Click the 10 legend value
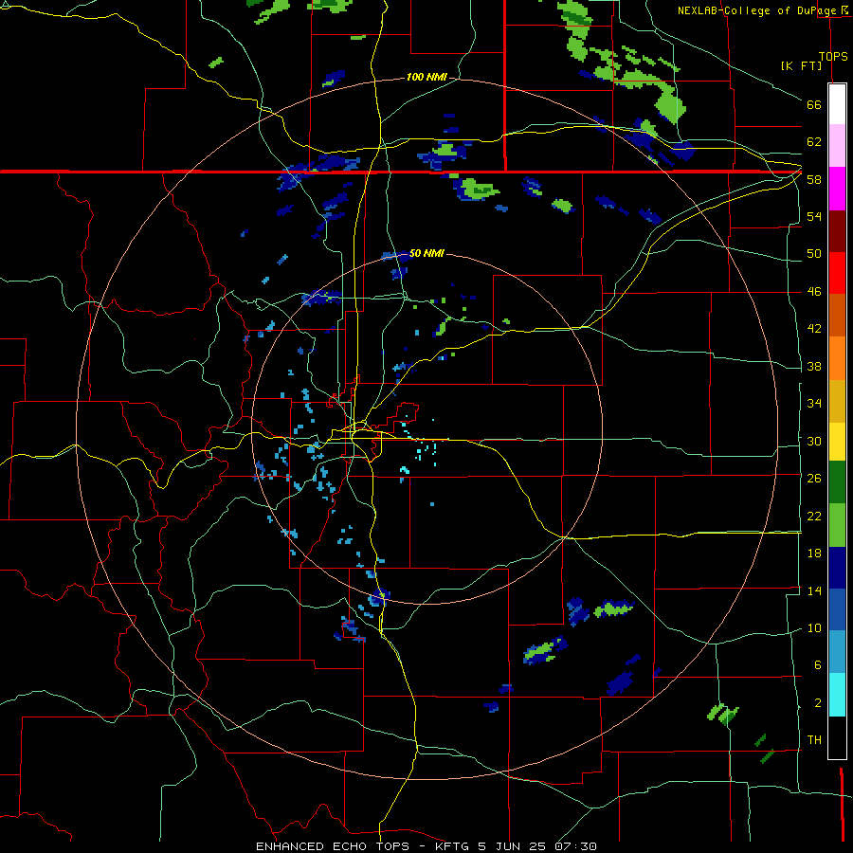853x853 pixels. [x=814, y=627]
